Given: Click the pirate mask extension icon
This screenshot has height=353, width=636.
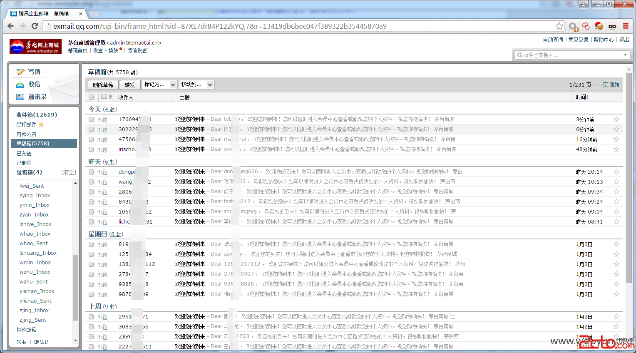Looking at the screenshot, I should (x=612, y=26).
